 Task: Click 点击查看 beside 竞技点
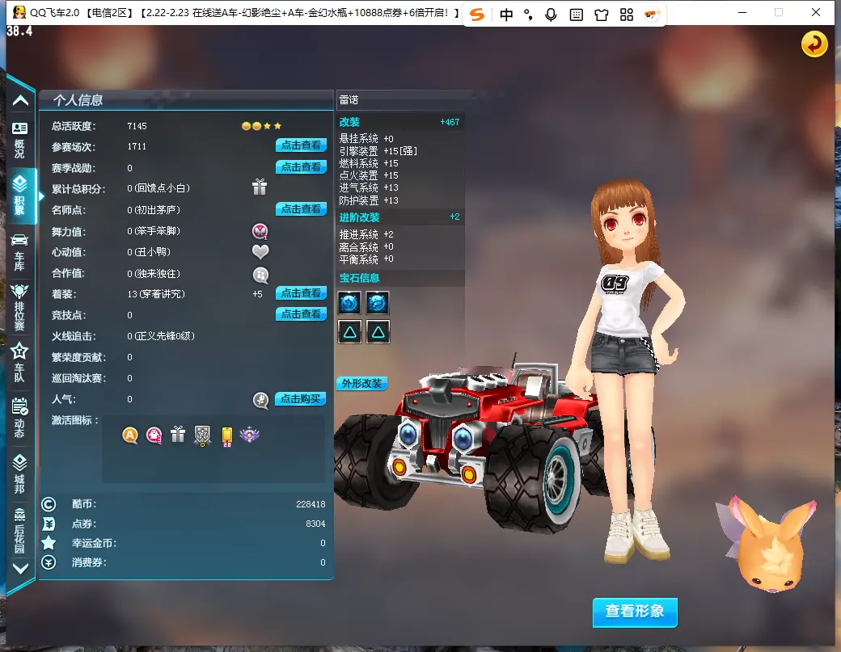tap(301, 314)
